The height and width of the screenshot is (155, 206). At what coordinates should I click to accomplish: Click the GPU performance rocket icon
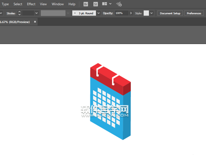(119, 4)
